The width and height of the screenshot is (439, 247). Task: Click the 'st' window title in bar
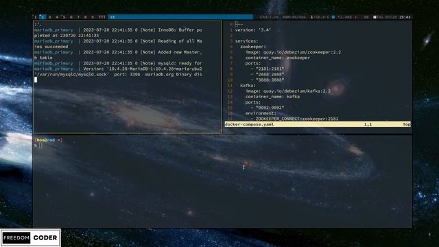click(180, 17)
